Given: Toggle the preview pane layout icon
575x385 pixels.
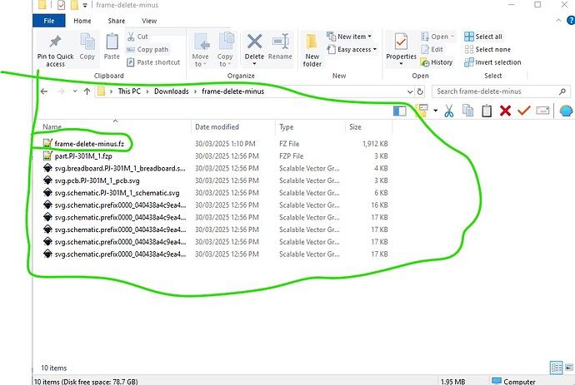Looking at the screenshot, I should click(401, 110).
